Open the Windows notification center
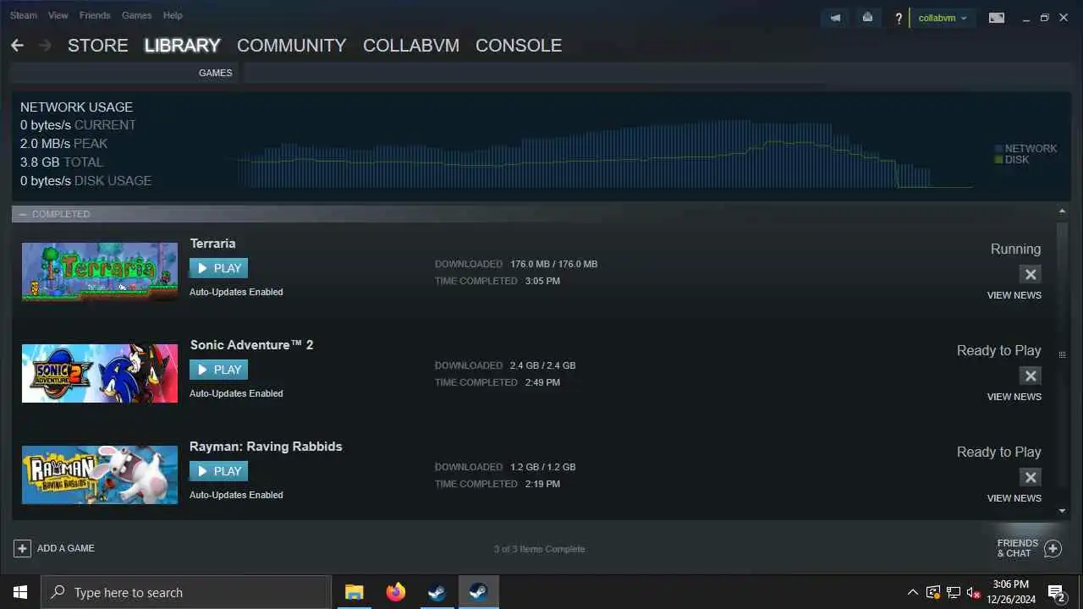The width and height of the screenshot is (1083, 609). pos(1057,592)
